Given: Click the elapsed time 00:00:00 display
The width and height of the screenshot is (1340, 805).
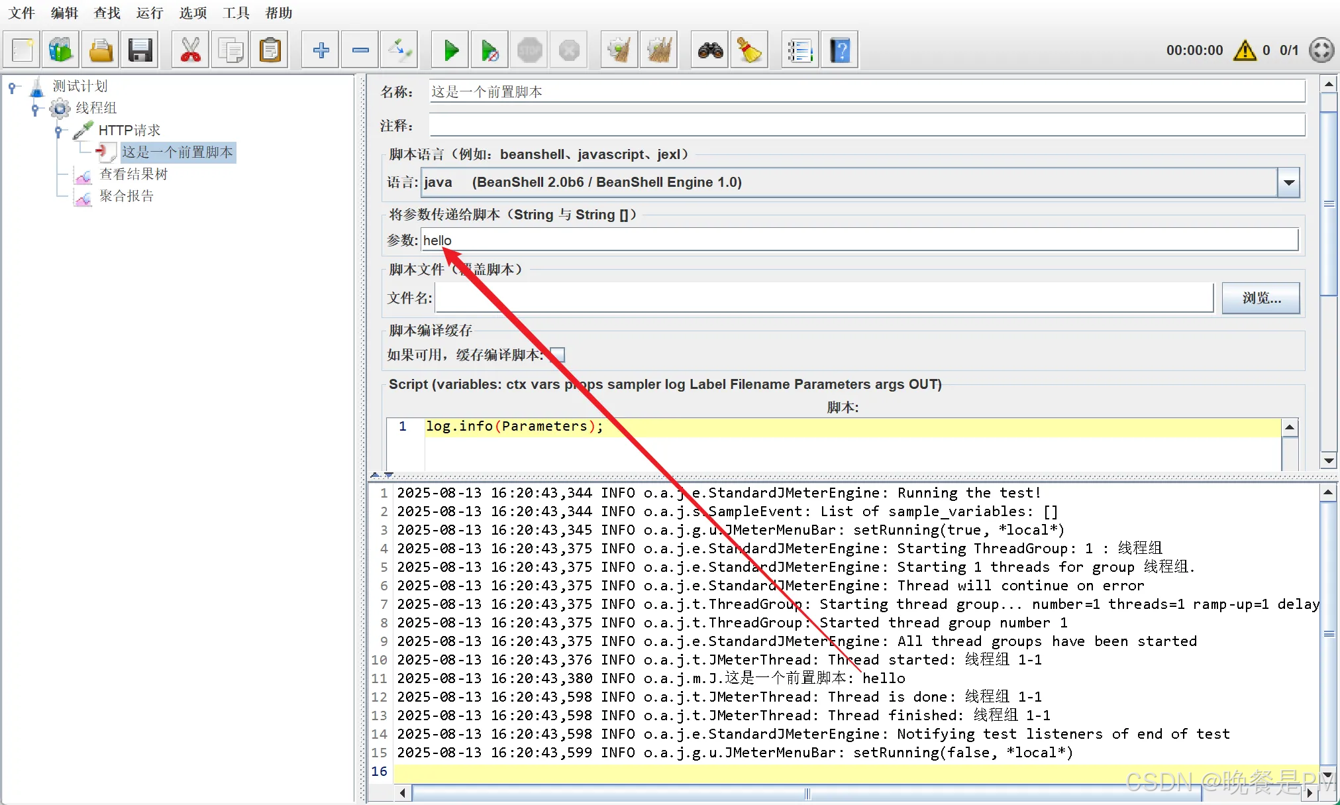Looking at the screenshot, I should (x=1194, y=50).
